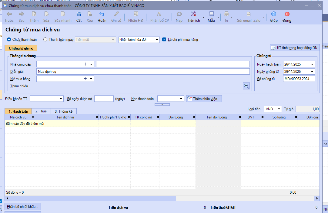
Task: Open Giúp help icon
Action: pos(274,14)
